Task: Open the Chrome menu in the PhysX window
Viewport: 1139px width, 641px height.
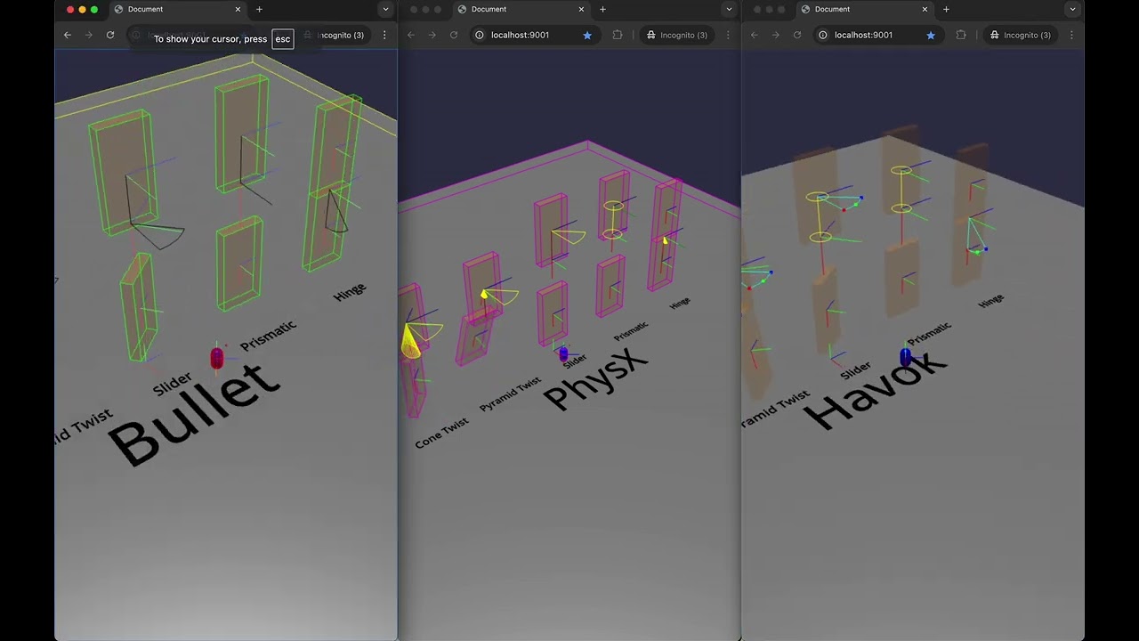Action: pyautogui.click(x=728, y=35)
